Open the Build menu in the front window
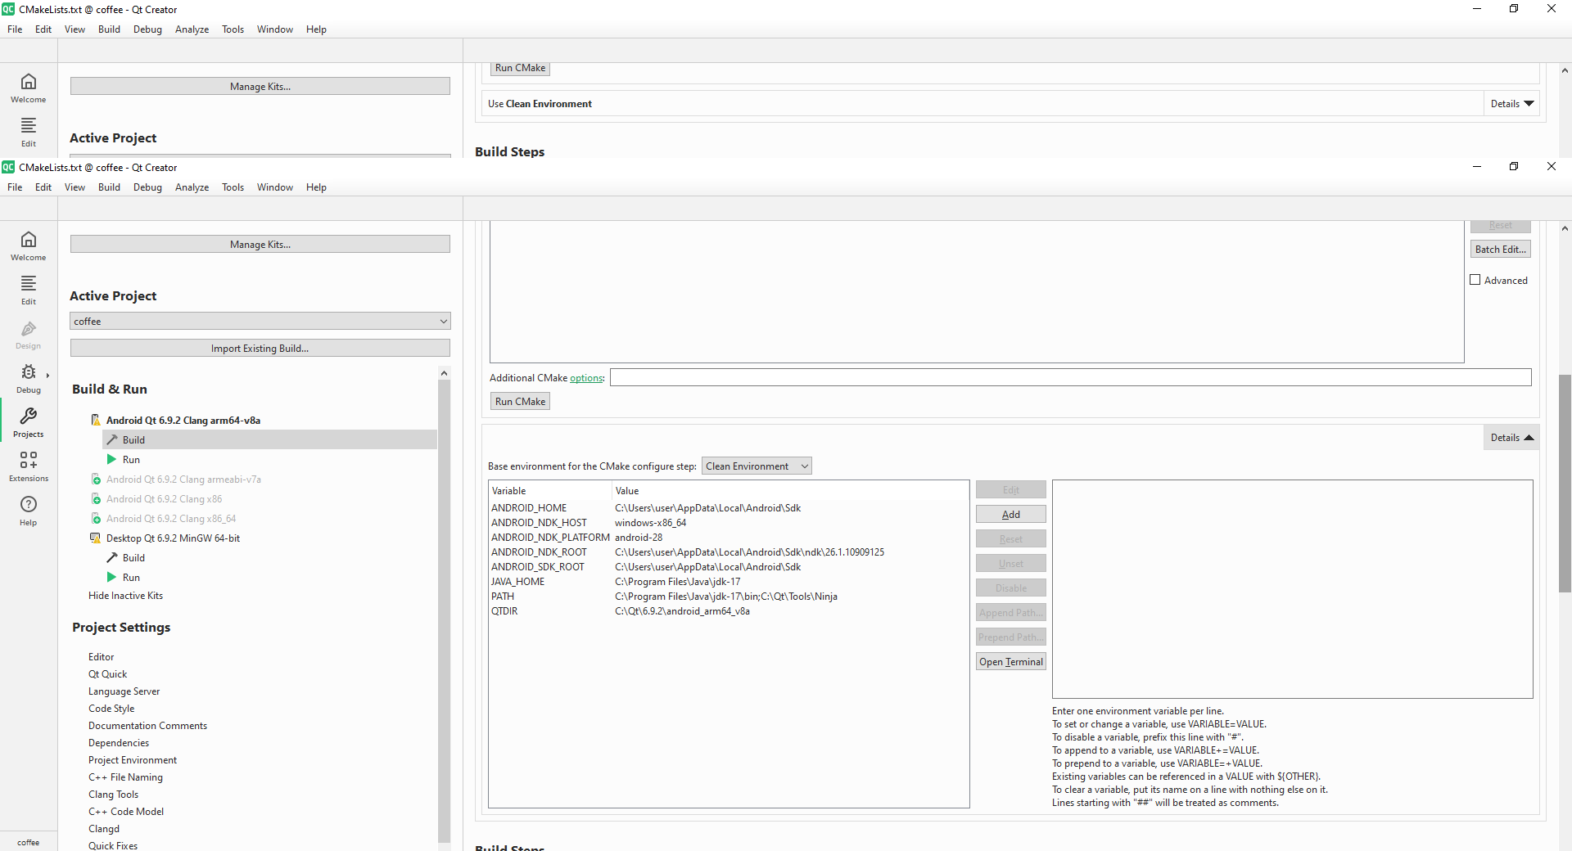 (x=109, y=187)
